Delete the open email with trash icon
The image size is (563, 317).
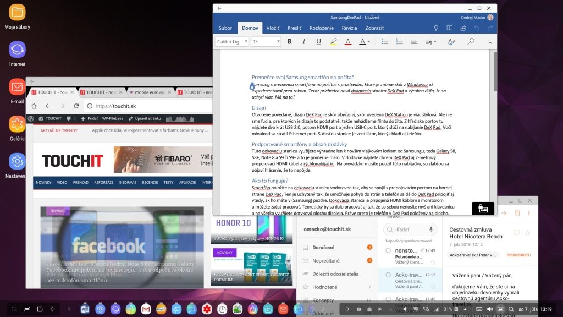coord(517,213)
